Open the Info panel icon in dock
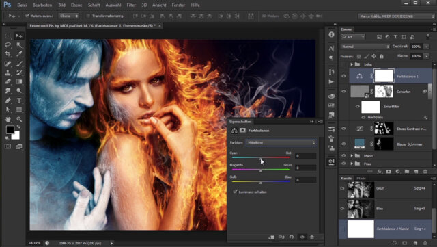 [x=331, y=34]
